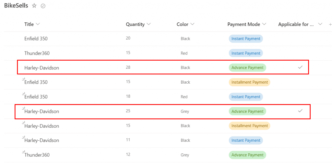The image size is (332, 165).
Task: Click the Red color cell in Enfield 350 row
Action: click(x=184, y=97)
